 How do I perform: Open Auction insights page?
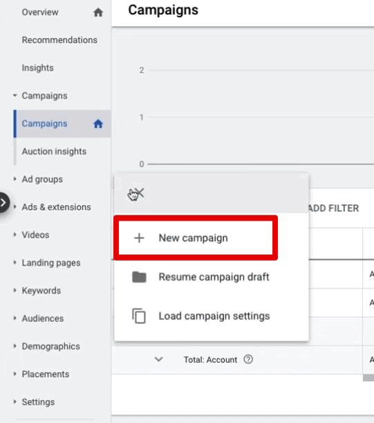tap(54, 152)
